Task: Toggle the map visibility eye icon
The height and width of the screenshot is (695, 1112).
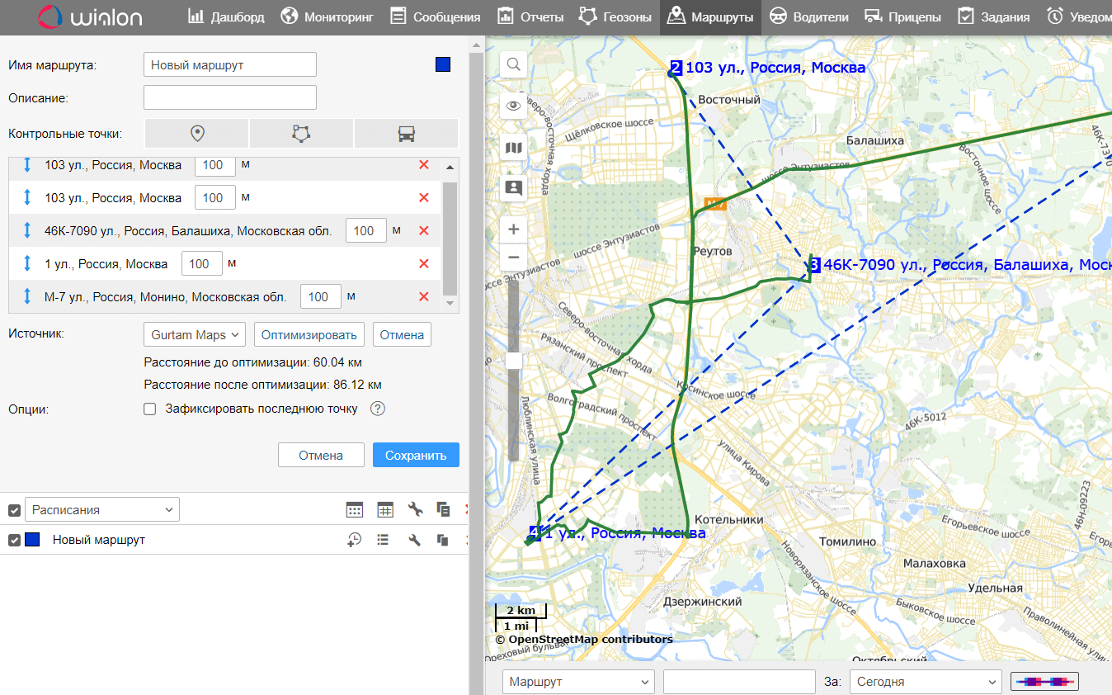Action: click(513, 106)
